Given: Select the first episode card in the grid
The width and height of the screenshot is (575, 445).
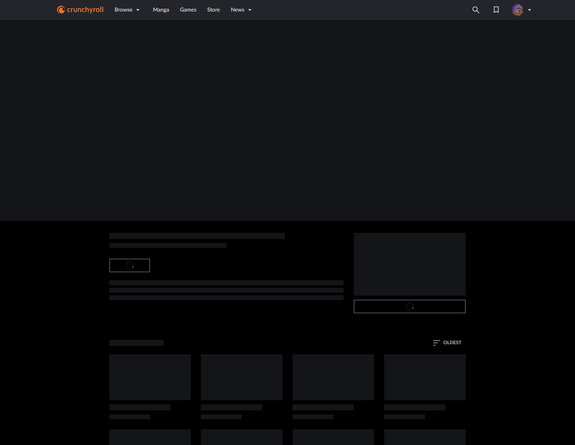Looking at the screenshot, I should coord(149,377).
